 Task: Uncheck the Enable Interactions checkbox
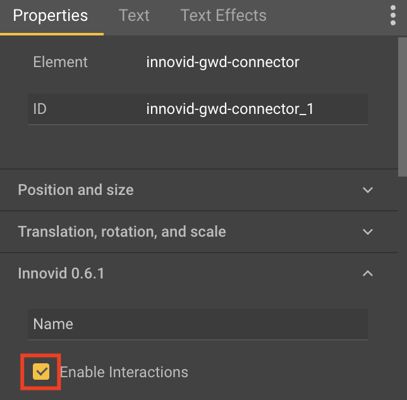41,372
